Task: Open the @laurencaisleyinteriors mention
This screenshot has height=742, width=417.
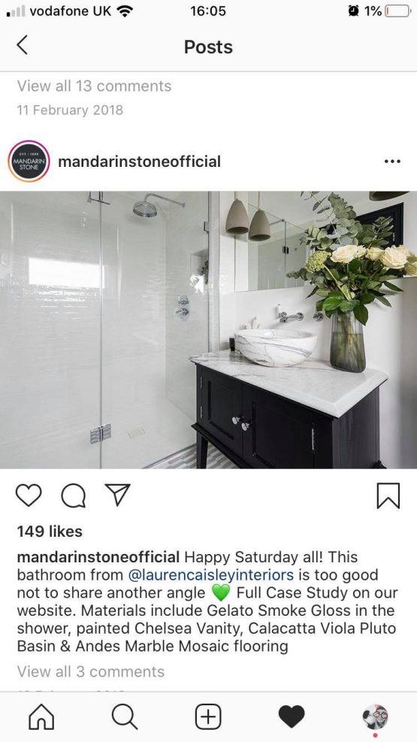Action: [x=211, y=575]
